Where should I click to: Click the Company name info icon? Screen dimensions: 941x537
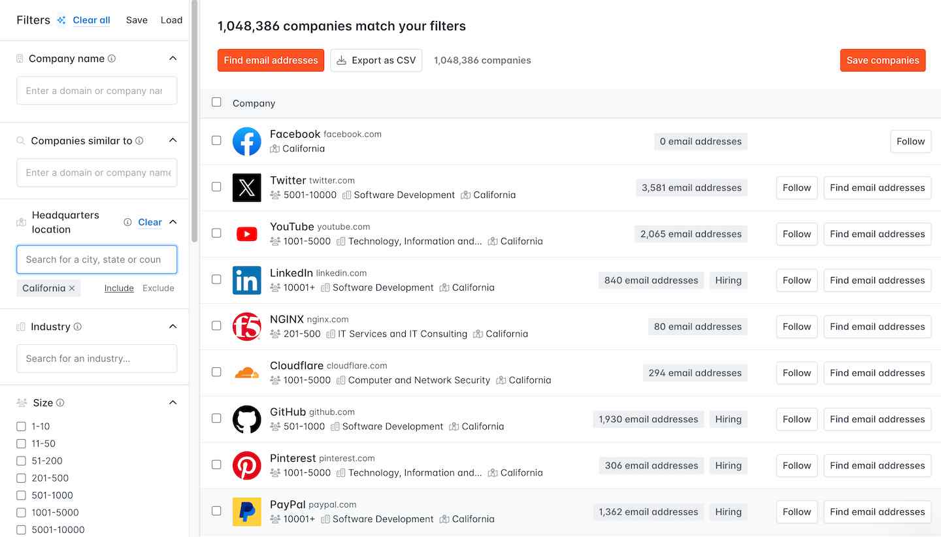tap(112, 58)
